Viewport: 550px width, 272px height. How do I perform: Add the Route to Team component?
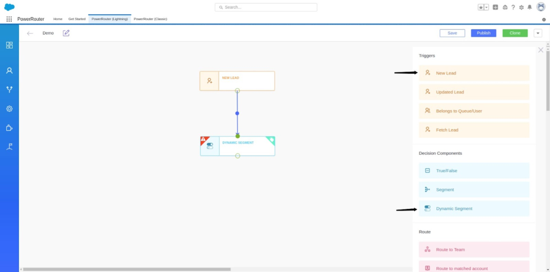pyautogui.click(x=474, y=249)
